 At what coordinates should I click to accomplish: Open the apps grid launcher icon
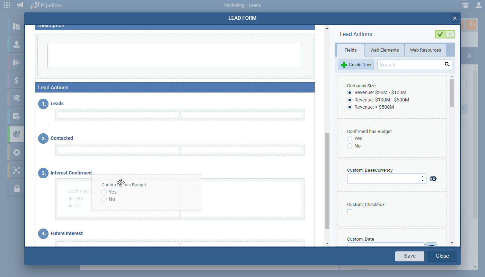coord(7,5)
